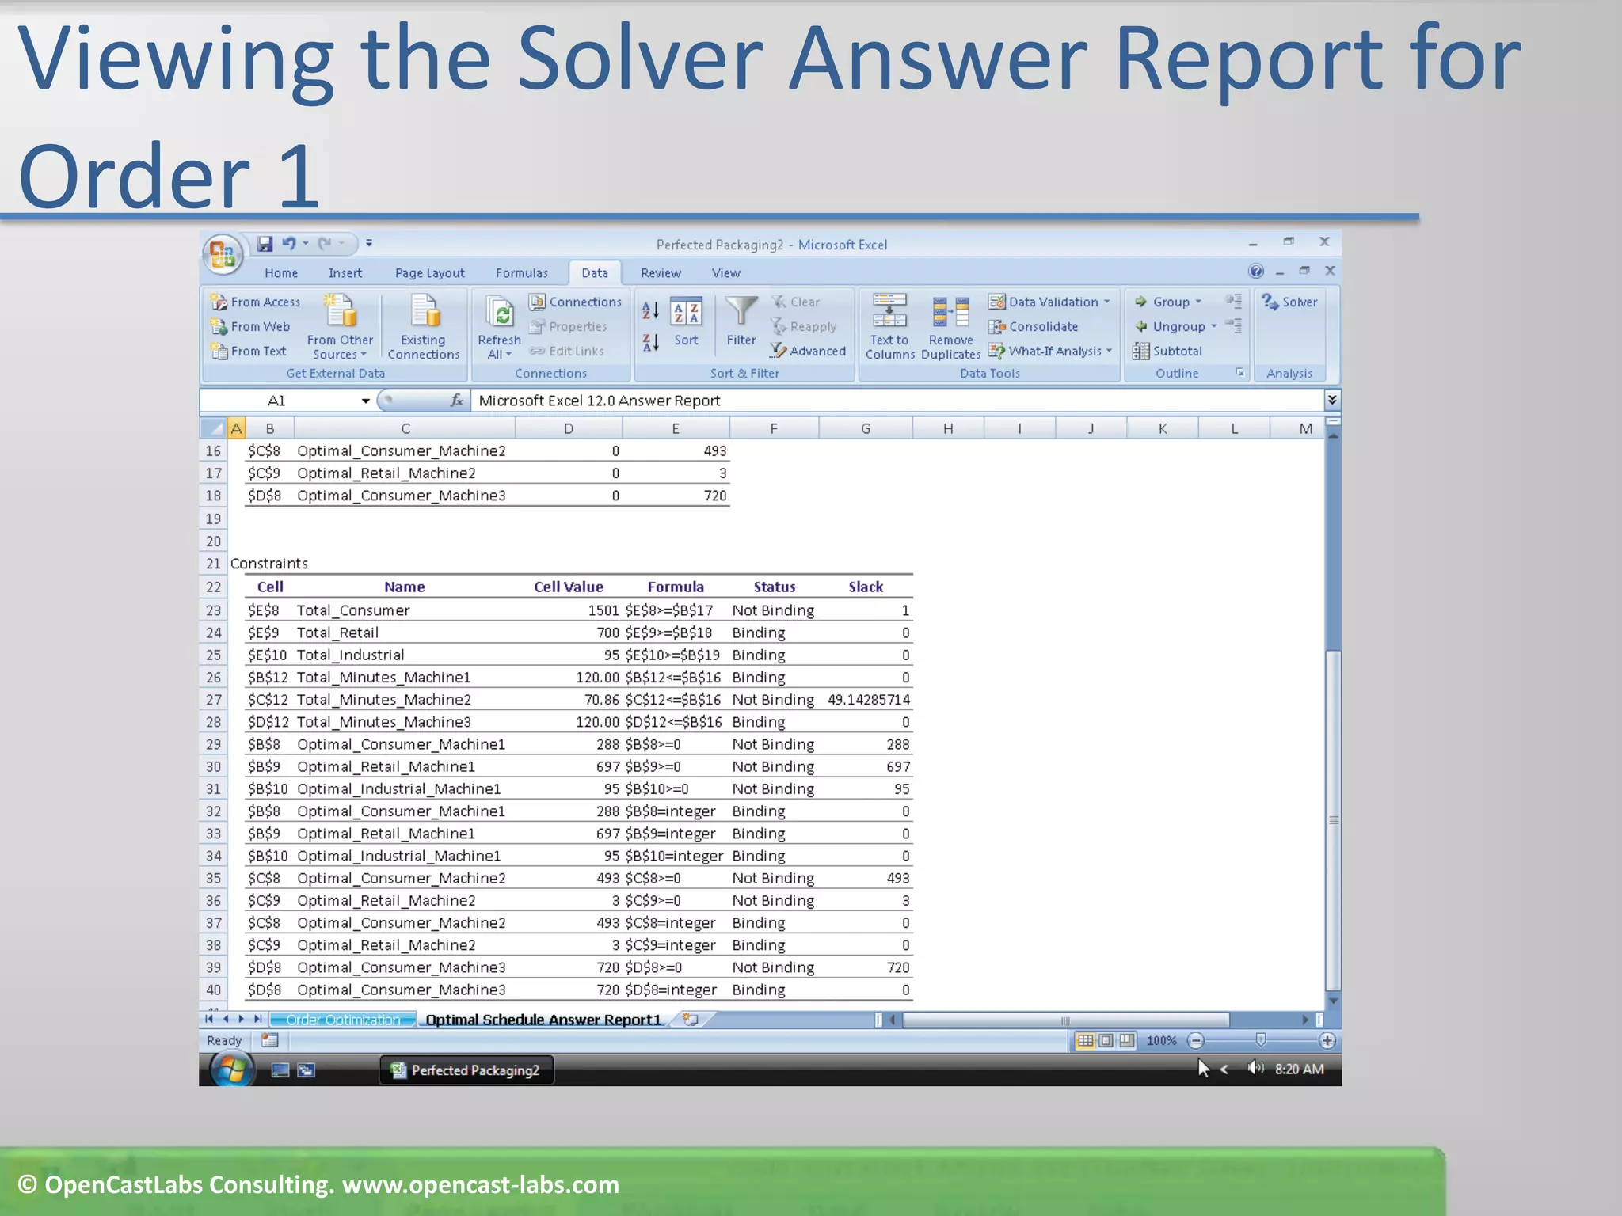1622x1216 pixels.
Task: Launch Text to Columns
Action: (889, 326)
